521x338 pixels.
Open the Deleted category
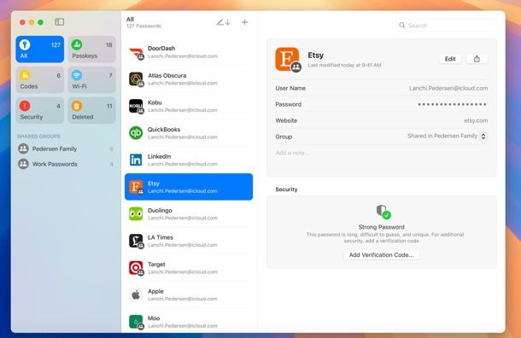pyautogui.click(x=92, y=110)
